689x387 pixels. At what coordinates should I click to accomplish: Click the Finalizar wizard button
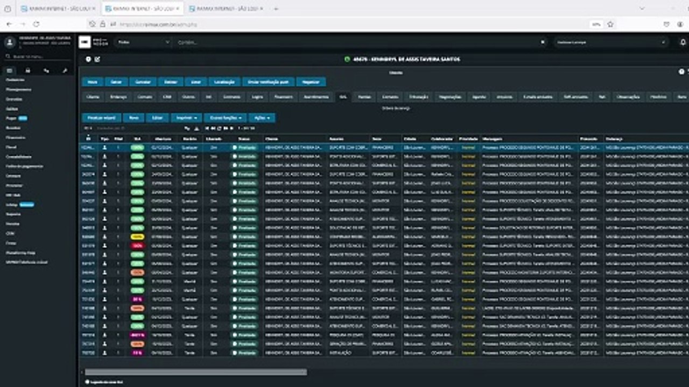click(x=102, y=117)
